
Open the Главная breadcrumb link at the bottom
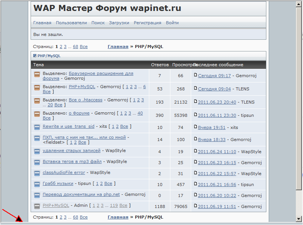(118, 217)
